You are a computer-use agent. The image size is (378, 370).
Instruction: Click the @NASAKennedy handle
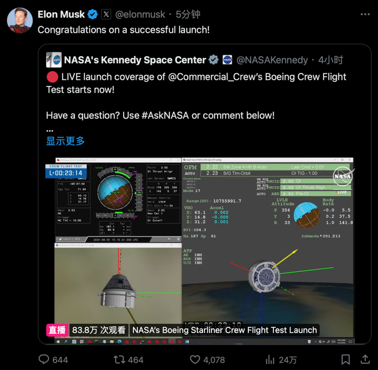[272, 60]
